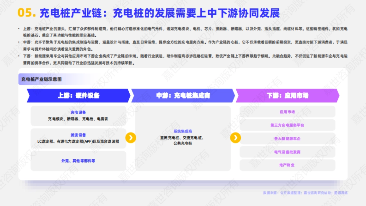Click the 地产物业 item
The image size is (366, 206).
click(x=287, y=165)
